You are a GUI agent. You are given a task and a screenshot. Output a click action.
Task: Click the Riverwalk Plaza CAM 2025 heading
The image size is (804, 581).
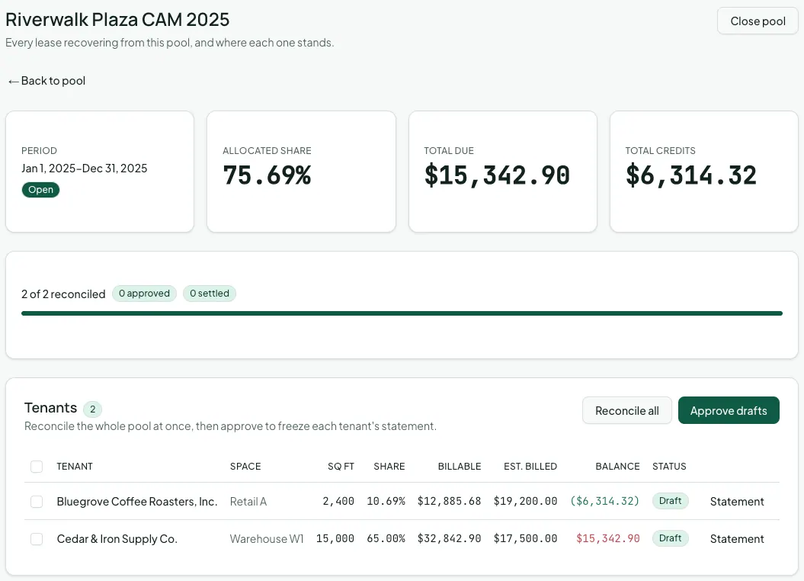point(117,20)
